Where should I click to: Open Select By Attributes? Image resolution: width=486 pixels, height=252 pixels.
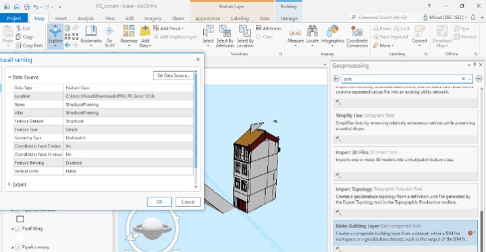tap(225, 36)
